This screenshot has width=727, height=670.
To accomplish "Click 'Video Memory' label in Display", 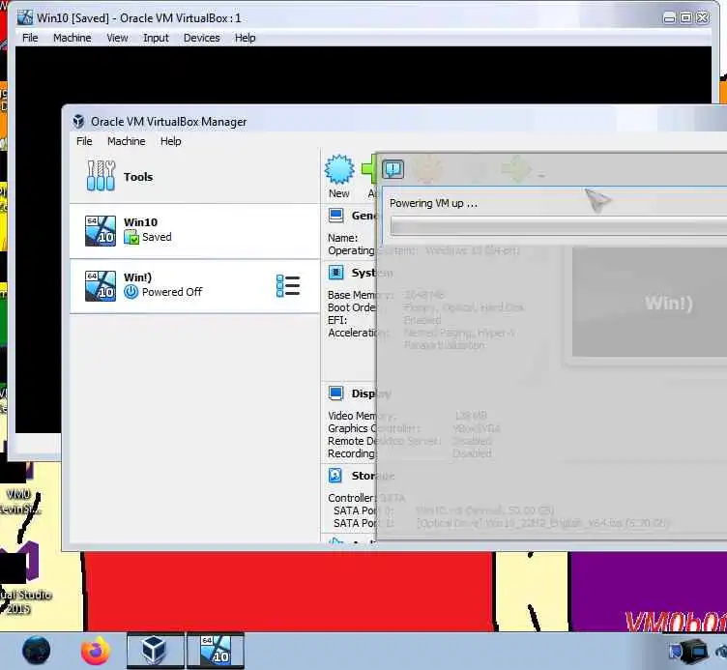I will click(362, 416).
